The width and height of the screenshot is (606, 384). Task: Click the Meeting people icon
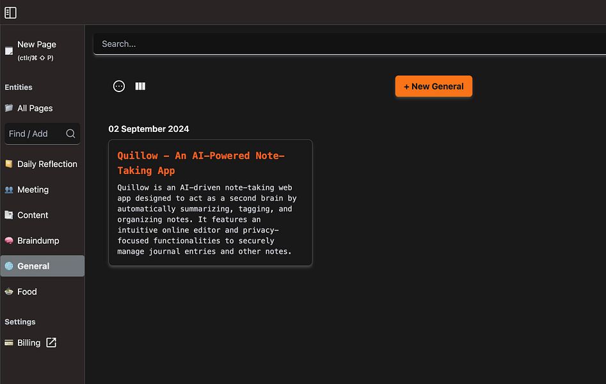9,189
